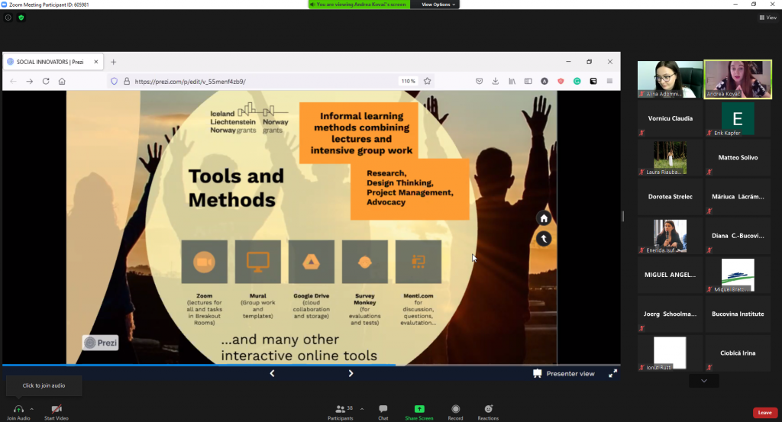
Task: Close the SOCIAL INNOVATORS Prezi tab
Action: [x=95, y=62]
